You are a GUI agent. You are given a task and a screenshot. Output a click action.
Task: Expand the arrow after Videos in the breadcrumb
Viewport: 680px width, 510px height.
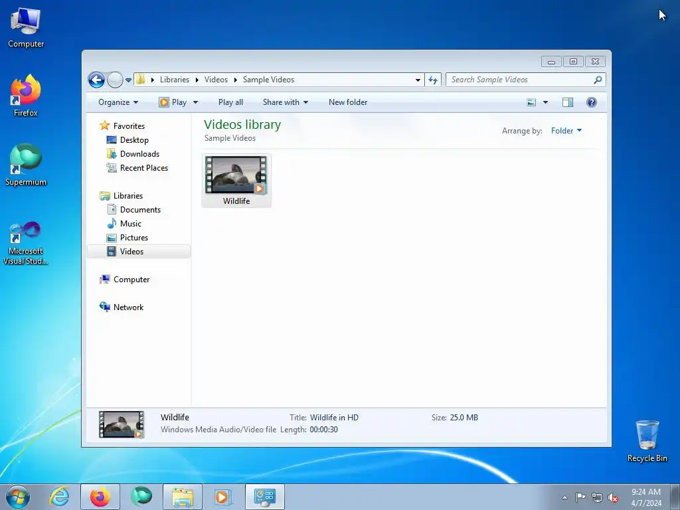(236, 80)
